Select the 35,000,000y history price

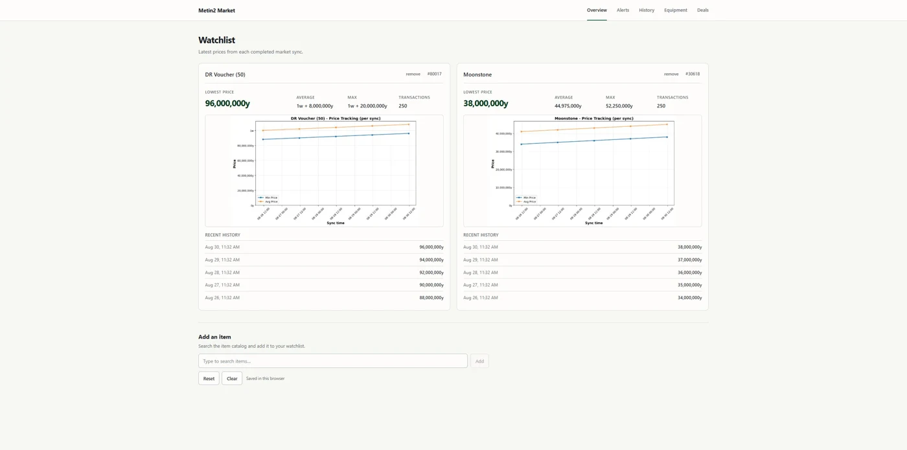click(689, 285)
